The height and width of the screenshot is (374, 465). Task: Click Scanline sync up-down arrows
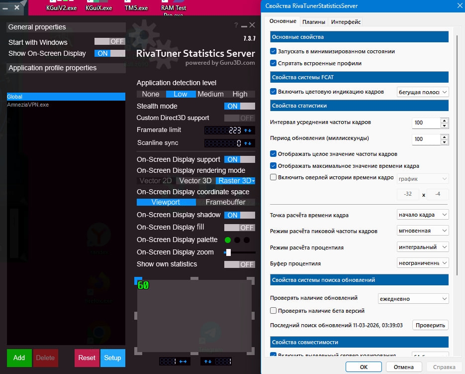[248, 143]
